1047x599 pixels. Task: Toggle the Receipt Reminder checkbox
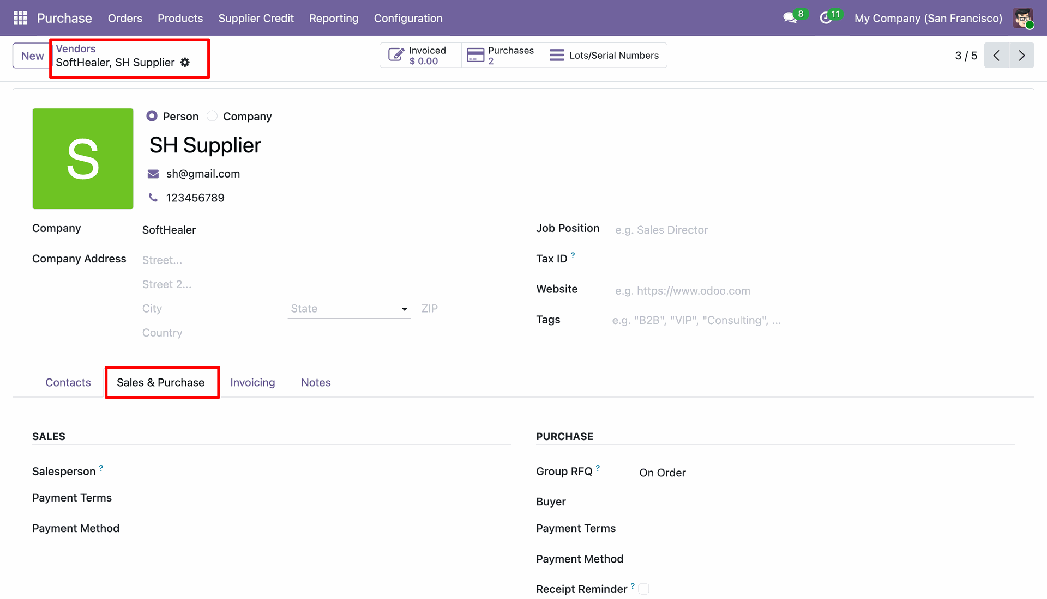point(644,589)
